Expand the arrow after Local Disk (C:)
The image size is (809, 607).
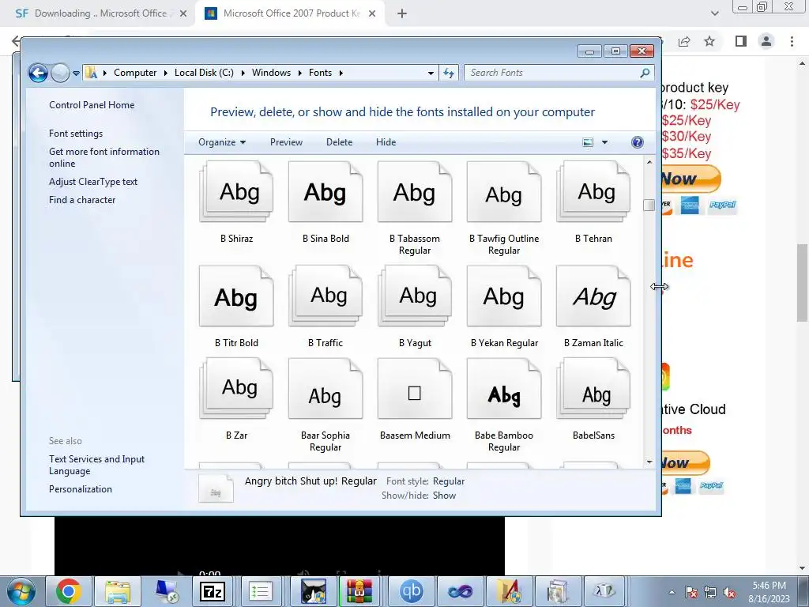243,73
